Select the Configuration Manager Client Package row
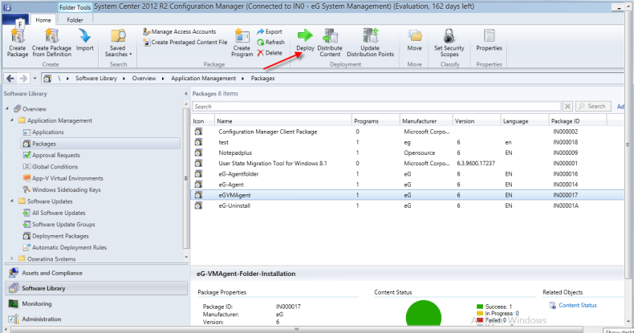This screenshot has width=634, height=333. coord(408,132)
